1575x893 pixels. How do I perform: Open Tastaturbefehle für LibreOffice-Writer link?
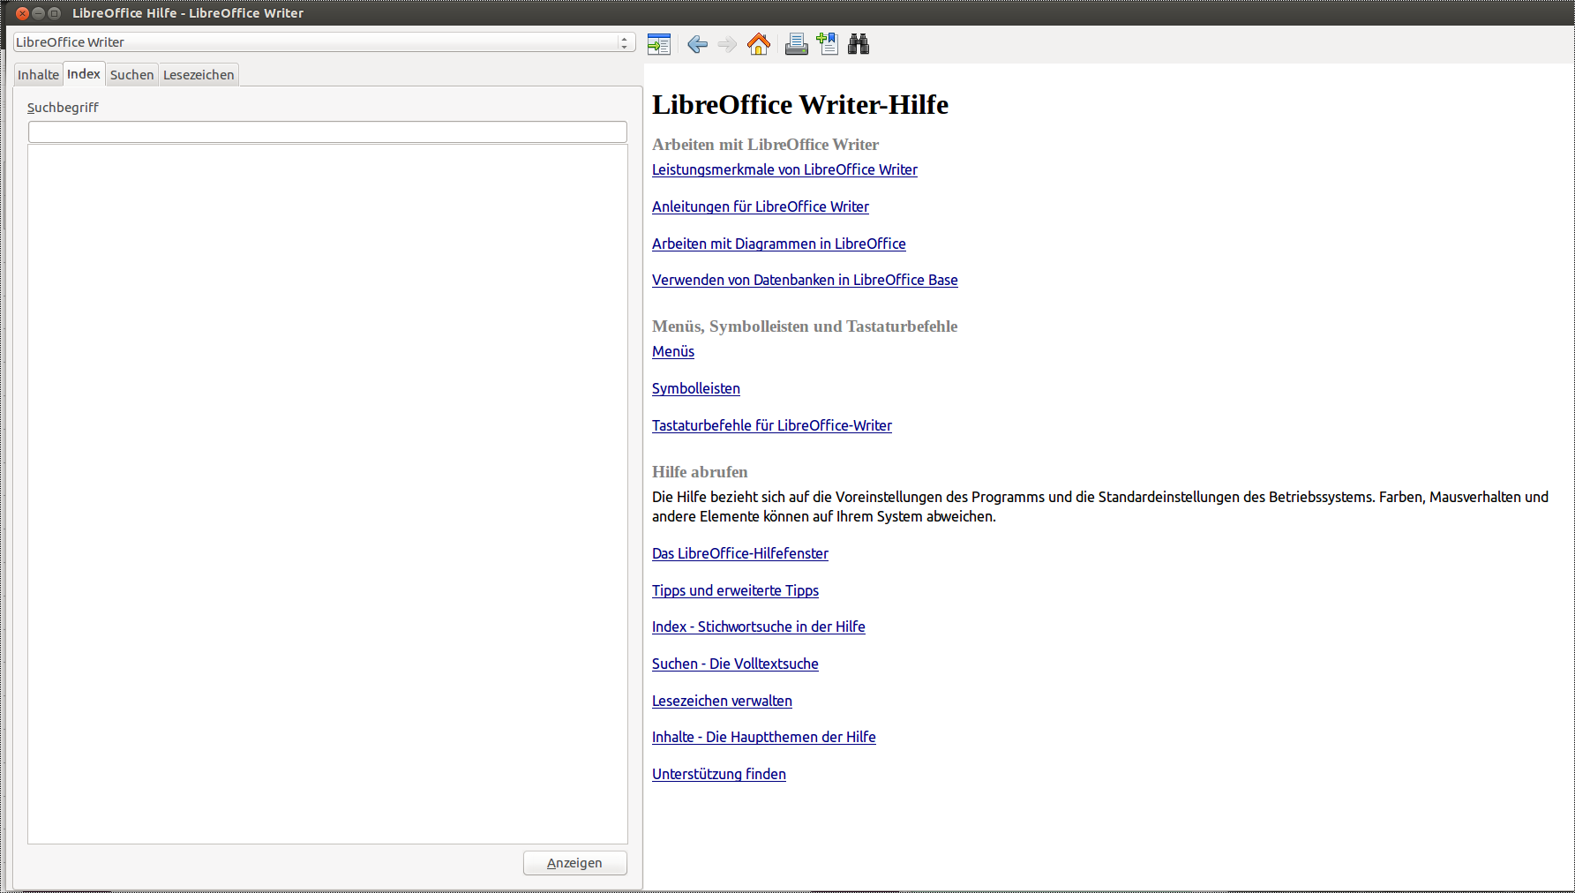(772, 425)
